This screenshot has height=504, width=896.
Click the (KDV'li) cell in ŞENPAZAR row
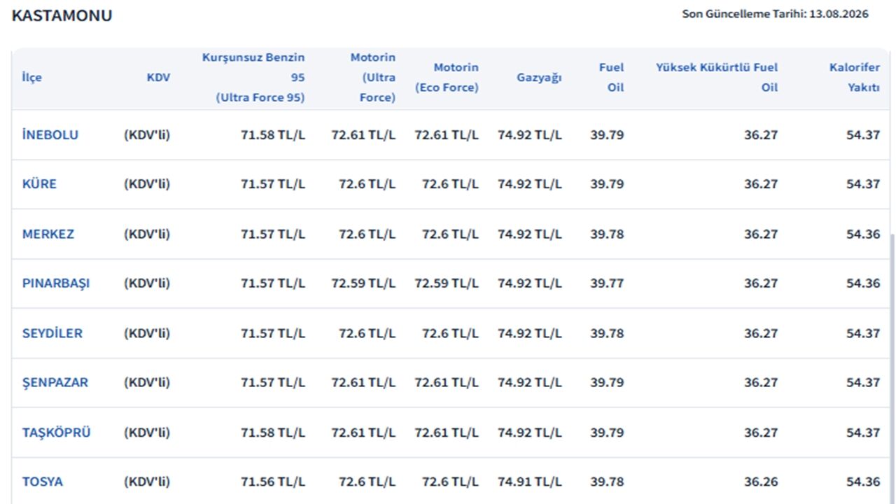pyautogui.click(x=147, y=383)
